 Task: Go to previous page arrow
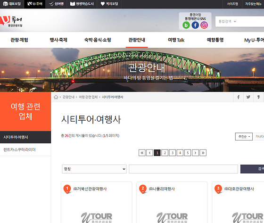(x=150, y=153)
